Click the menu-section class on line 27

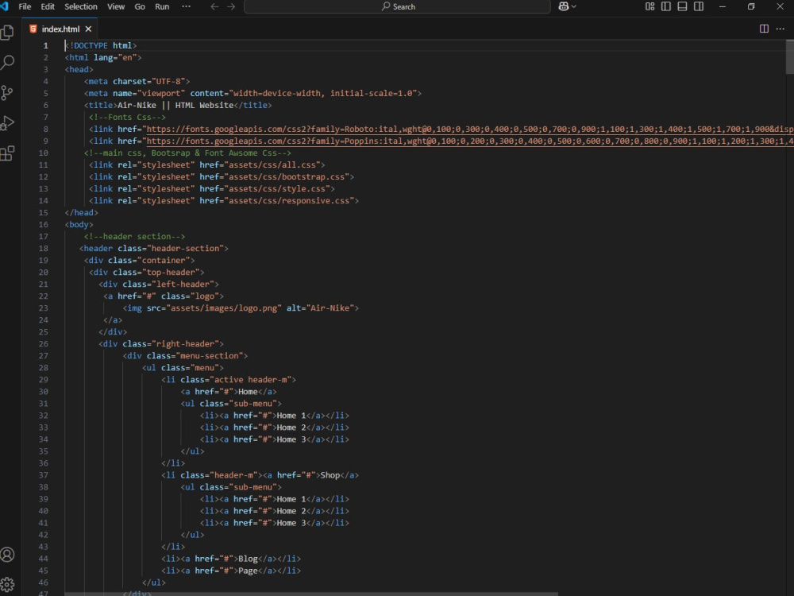[210, 356]
